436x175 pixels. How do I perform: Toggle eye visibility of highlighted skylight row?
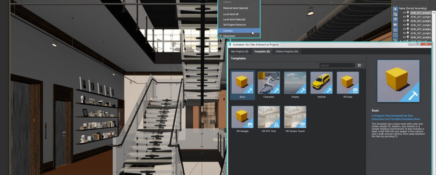[x=404, y=13]
